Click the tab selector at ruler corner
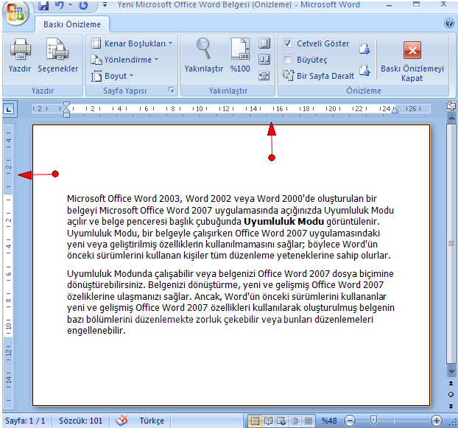Viewport: 458px width, 428px height. (9, 109)
